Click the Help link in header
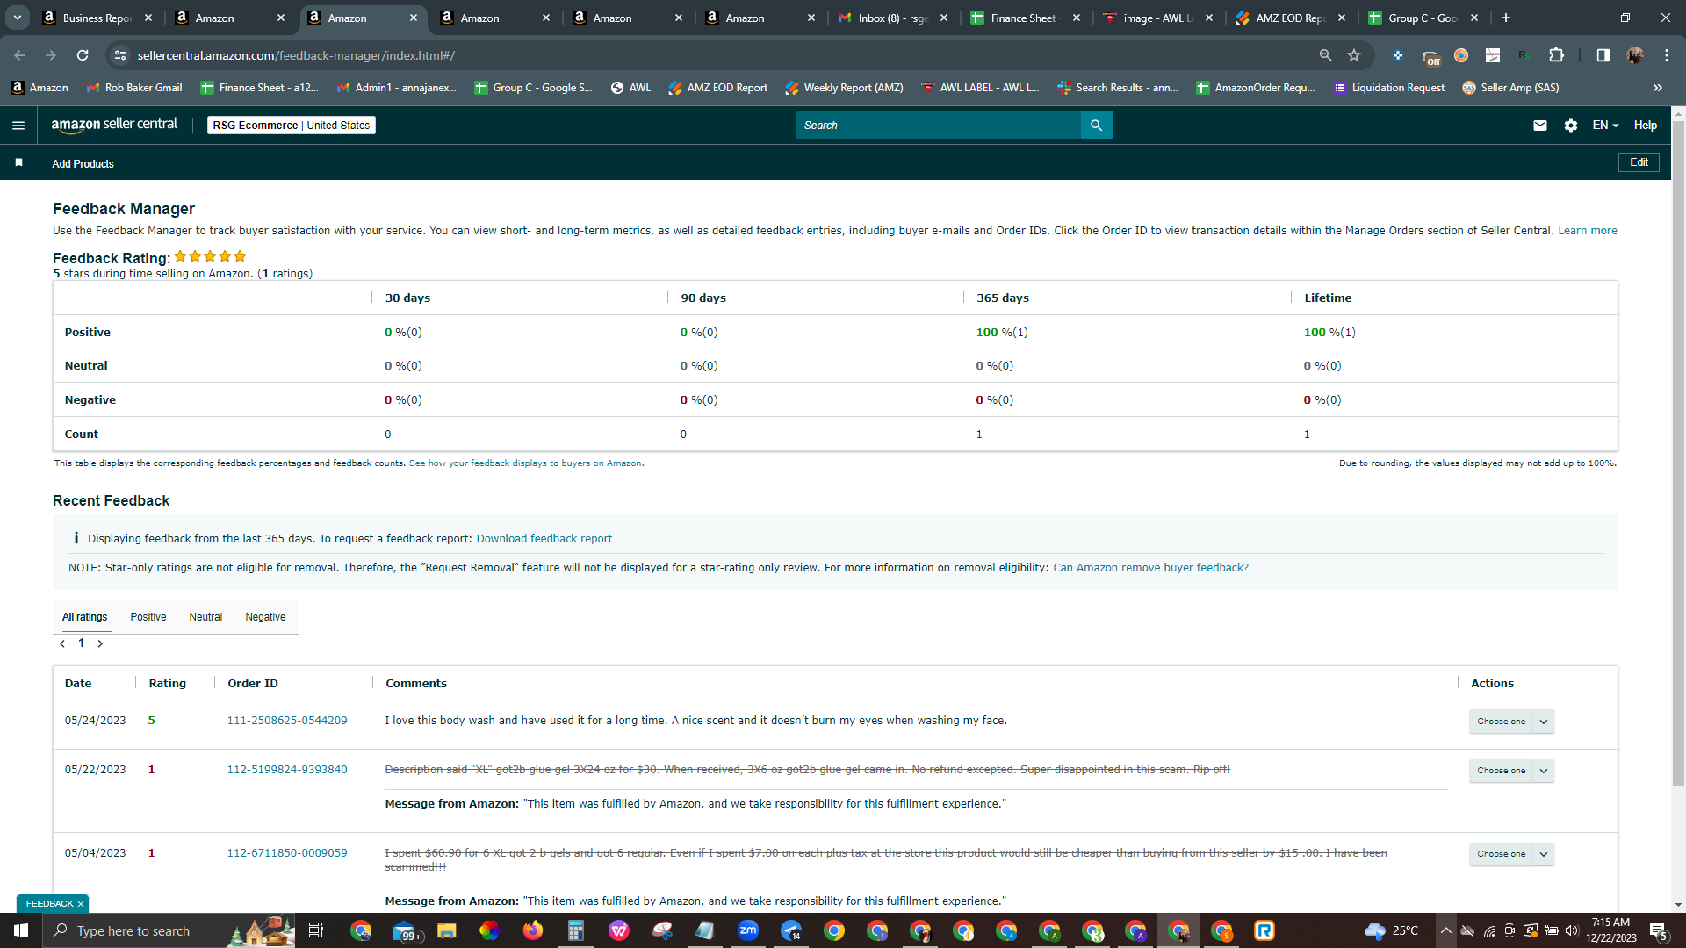This screenshot has width=1686, height=948. (x=1645, y=126)
